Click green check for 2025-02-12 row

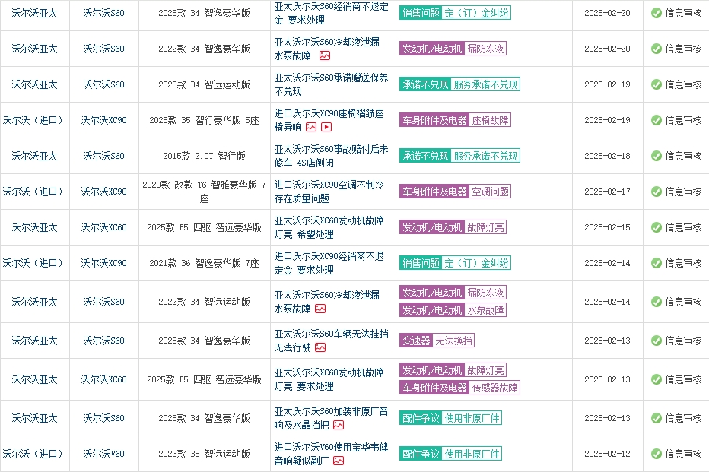tap(656, 454)
